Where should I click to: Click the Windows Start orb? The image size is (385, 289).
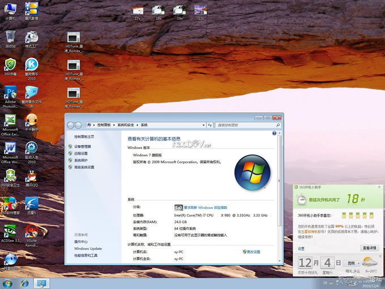pos(7,282)
